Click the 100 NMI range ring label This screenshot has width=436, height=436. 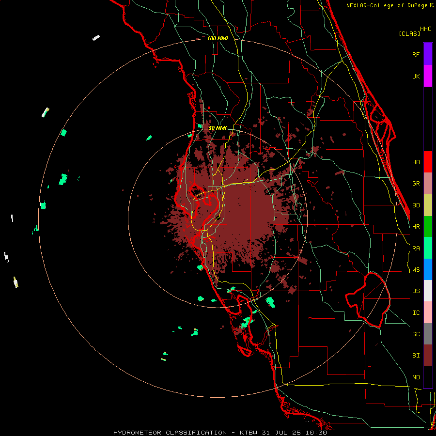click(218, 38)
